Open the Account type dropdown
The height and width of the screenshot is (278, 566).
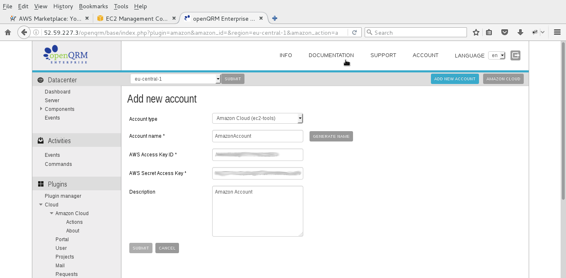pyautogui.click(x=258, y=118)
